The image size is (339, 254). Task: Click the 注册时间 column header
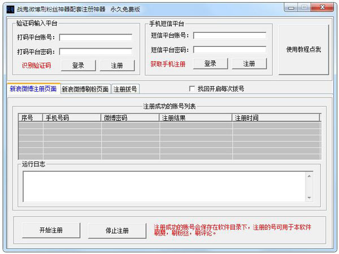pos(276,118)
